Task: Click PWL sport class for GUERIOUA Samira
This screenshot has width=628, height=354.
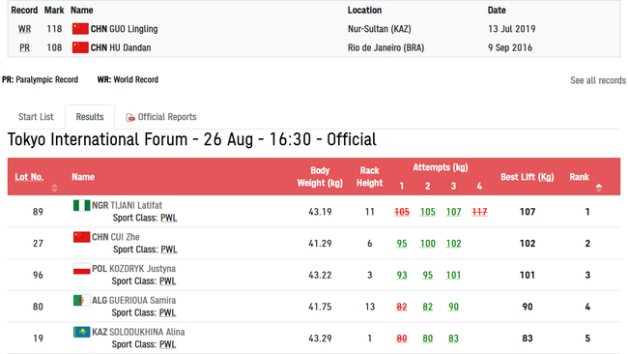Action: click(x=167, y=312)
